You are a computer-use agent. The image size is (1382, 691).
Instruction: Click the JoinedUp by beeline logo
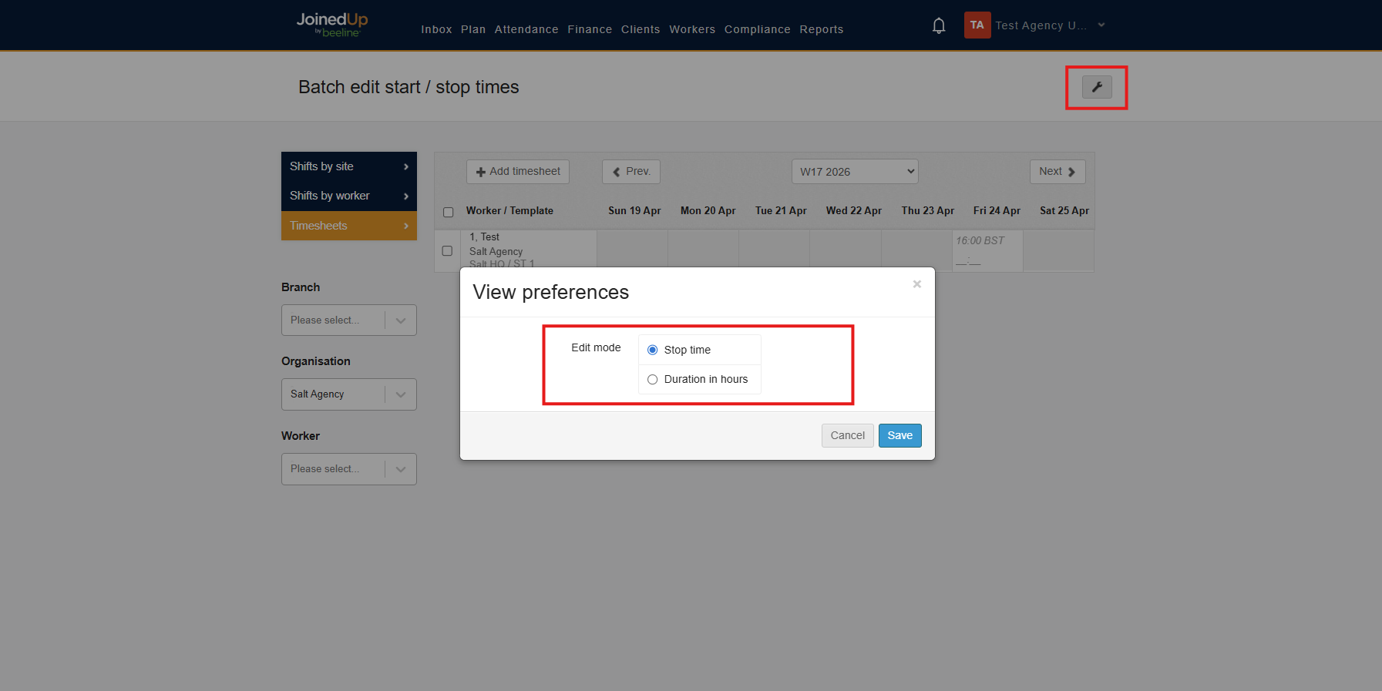[332, 25]
